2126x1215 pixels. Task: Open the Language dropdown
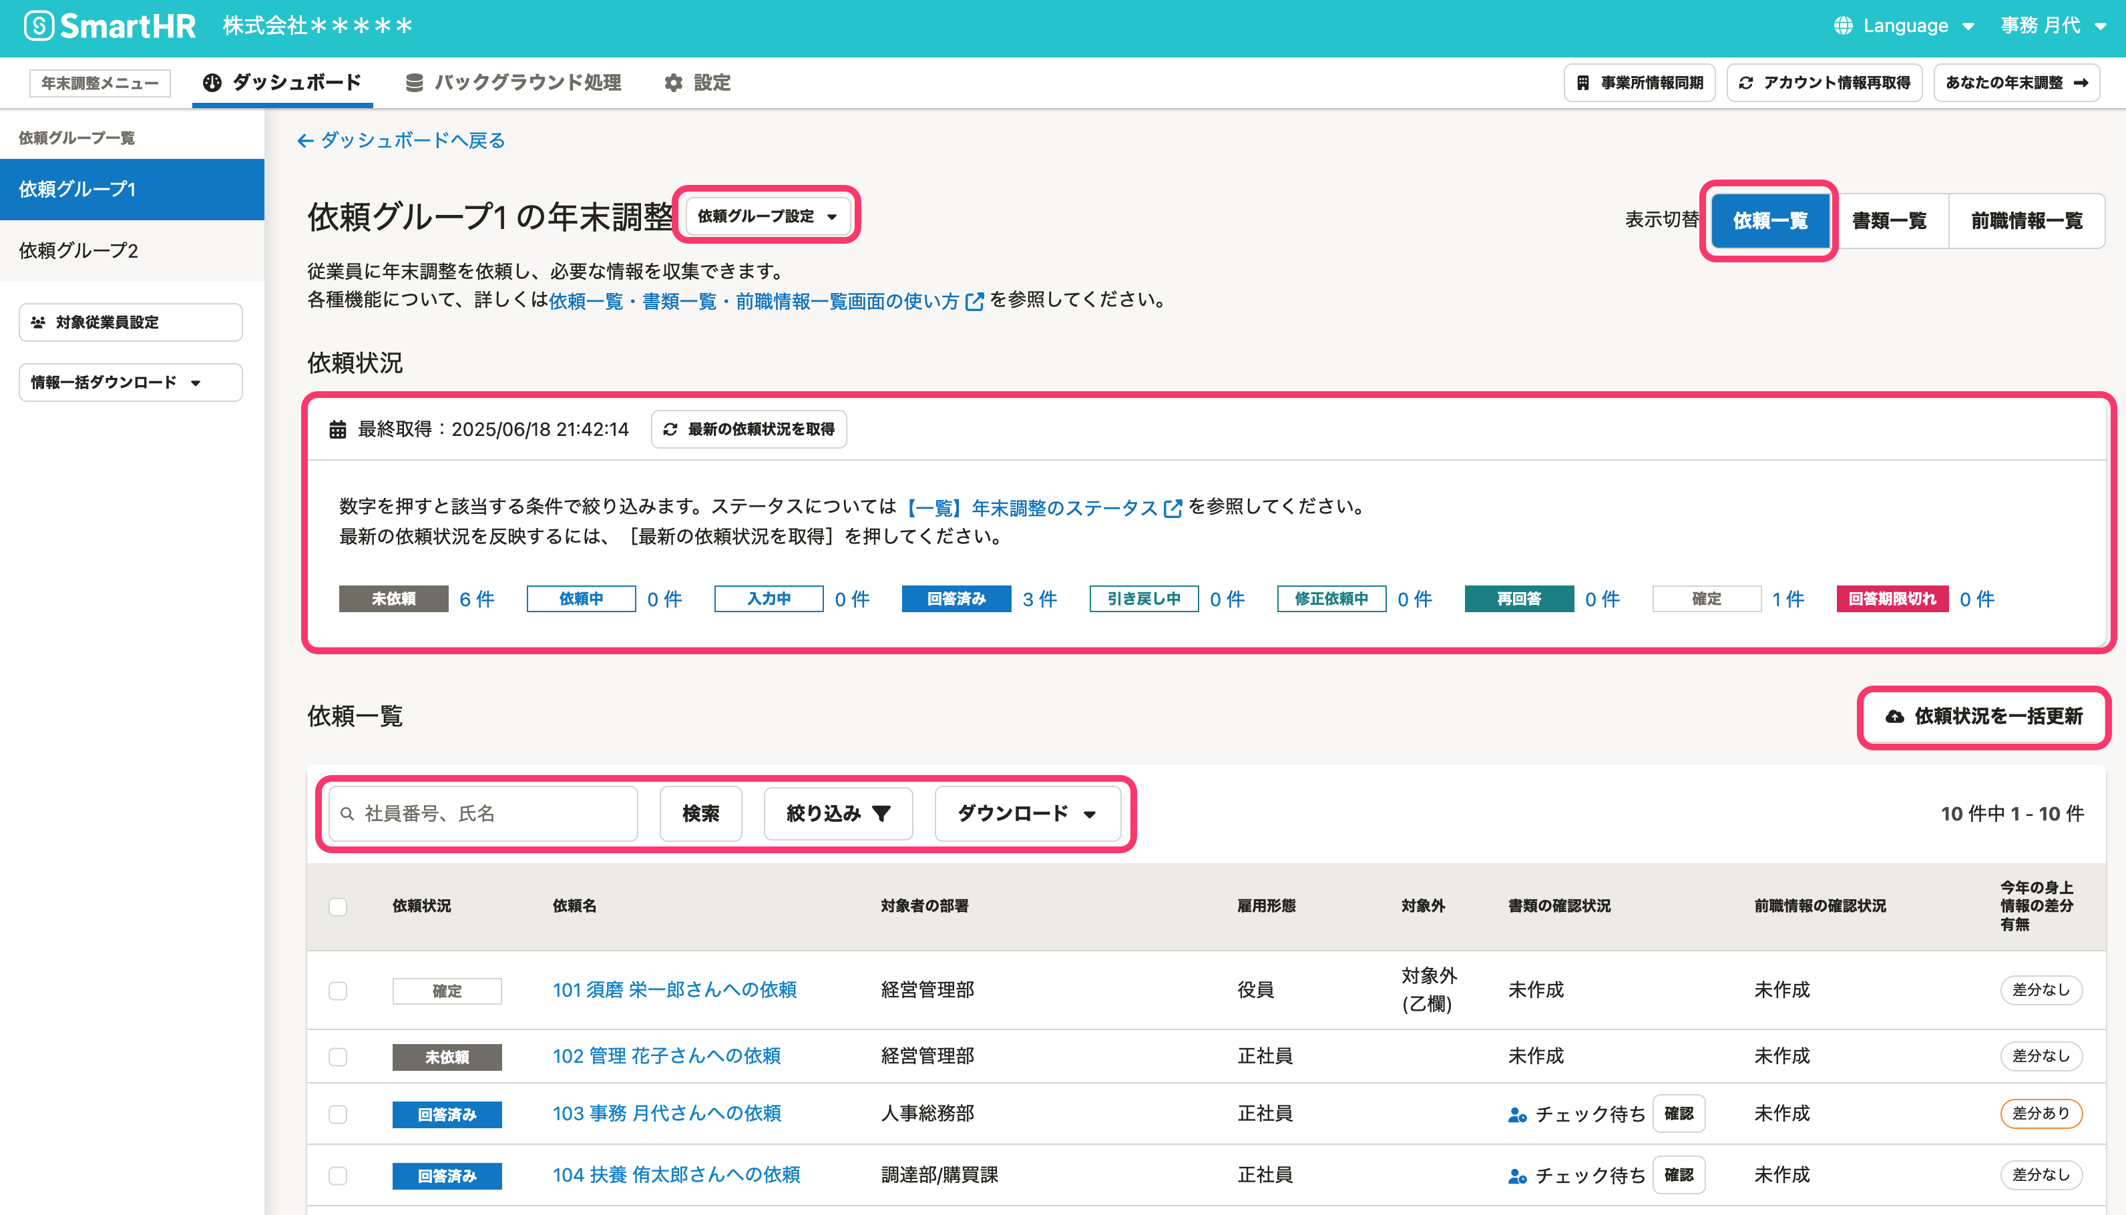click(1905, 26)
